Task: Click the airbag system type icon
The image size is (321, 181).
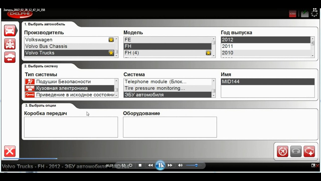Action: (x=30, y=82)
